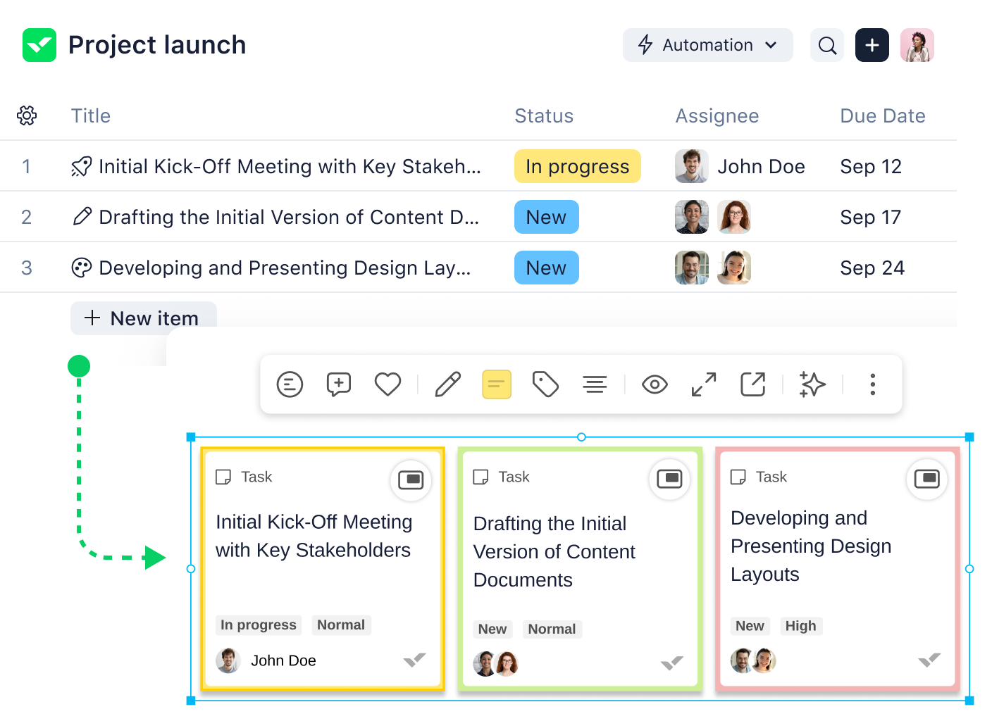
Task: Click Task type icon on Drafting card
Action: 481,477
